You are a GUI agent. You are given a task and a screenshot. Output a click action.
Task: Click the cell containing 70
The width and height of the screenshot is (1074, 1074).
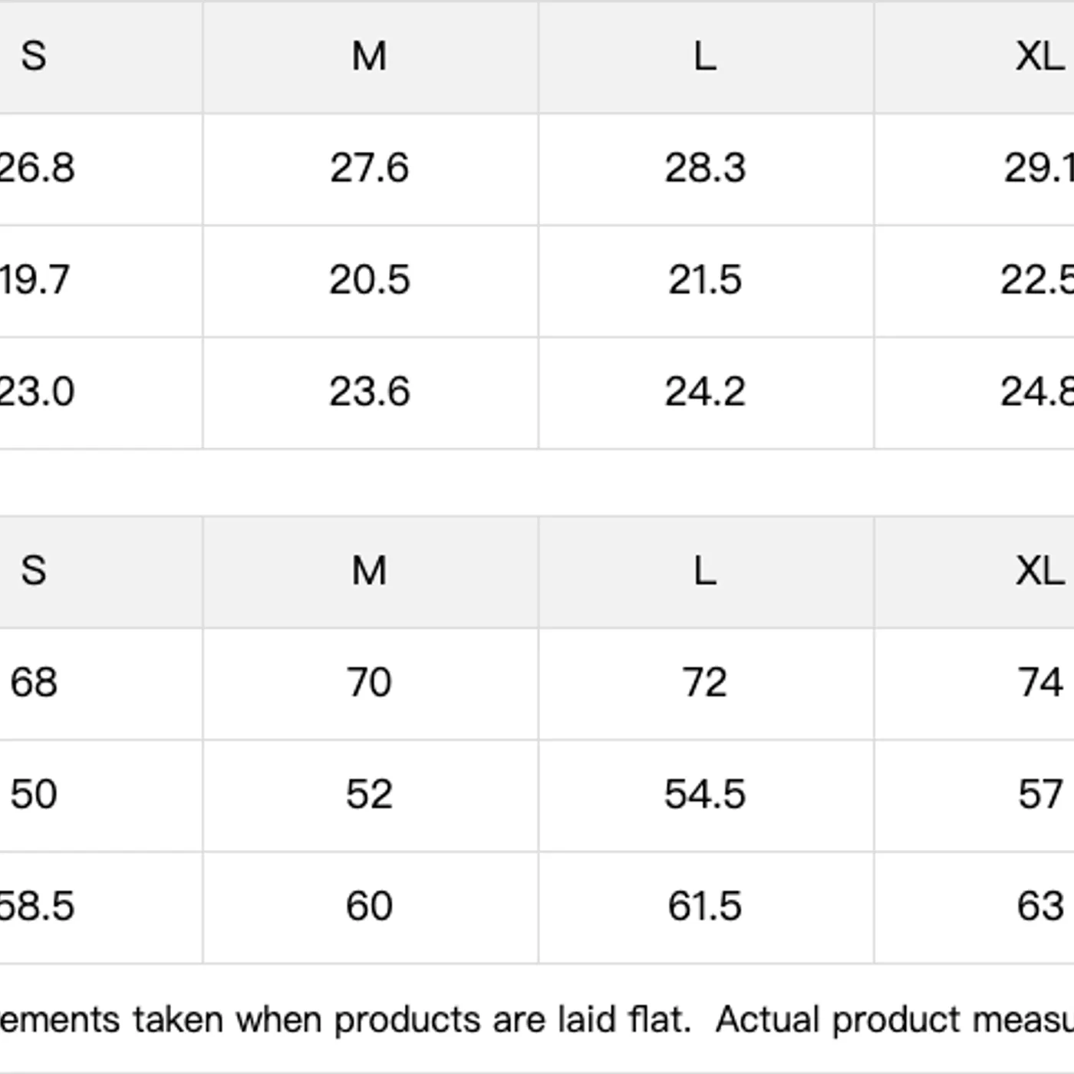[x=369, y=683]
